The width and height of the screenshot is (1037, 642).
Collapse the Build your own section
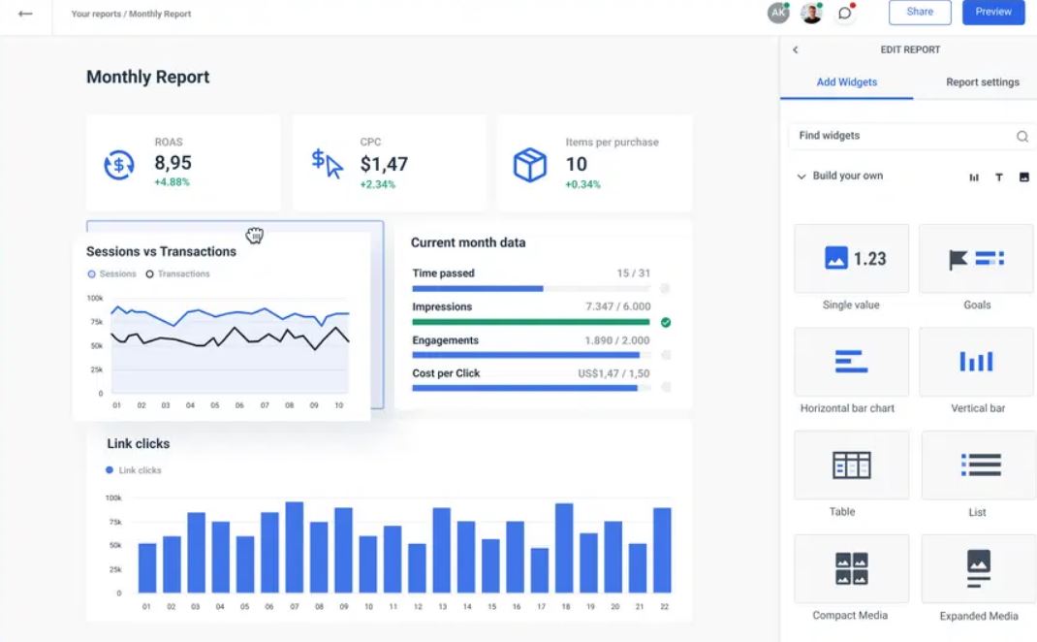click(x=801, y=177)
